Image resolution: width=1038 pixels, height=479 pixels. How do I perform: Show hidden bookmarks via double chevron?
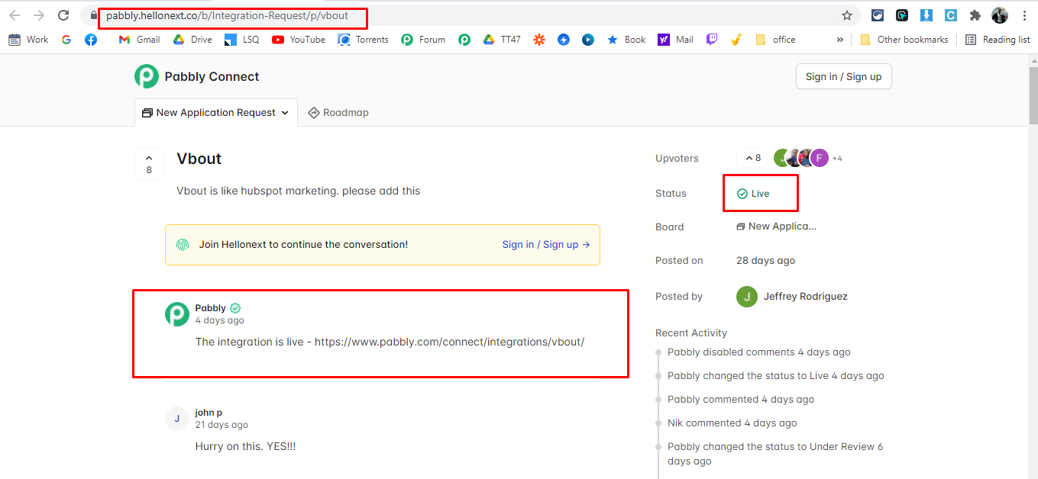[840, 40]
